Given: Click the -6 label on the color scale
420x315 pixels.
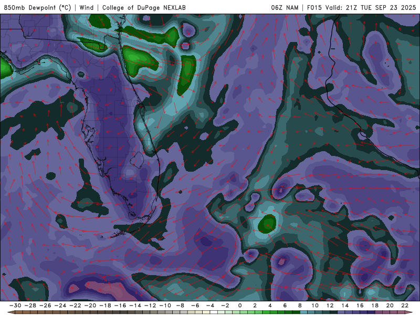Looking at the screenshot, I should pyautogui.click(x=195, y=306).
